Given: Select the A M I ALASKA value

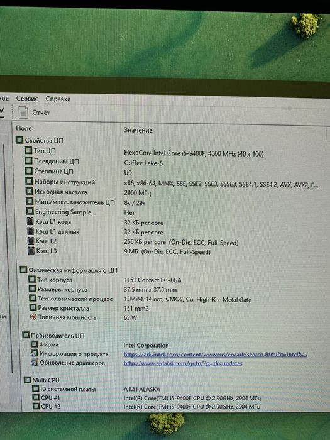Looking at the screenshot, I should 141,390.
